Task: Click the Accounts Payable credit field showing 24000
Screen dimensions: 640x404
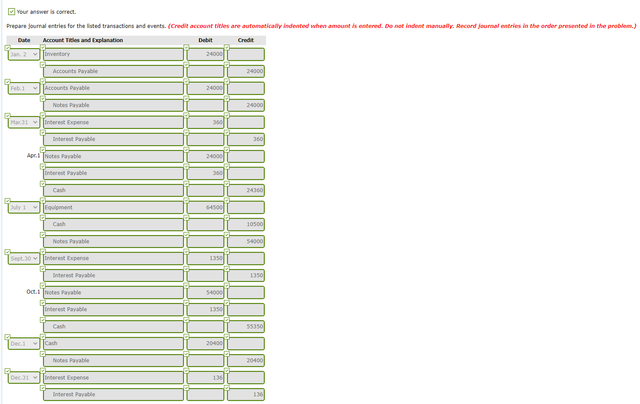Action: [x=245, y=71]
